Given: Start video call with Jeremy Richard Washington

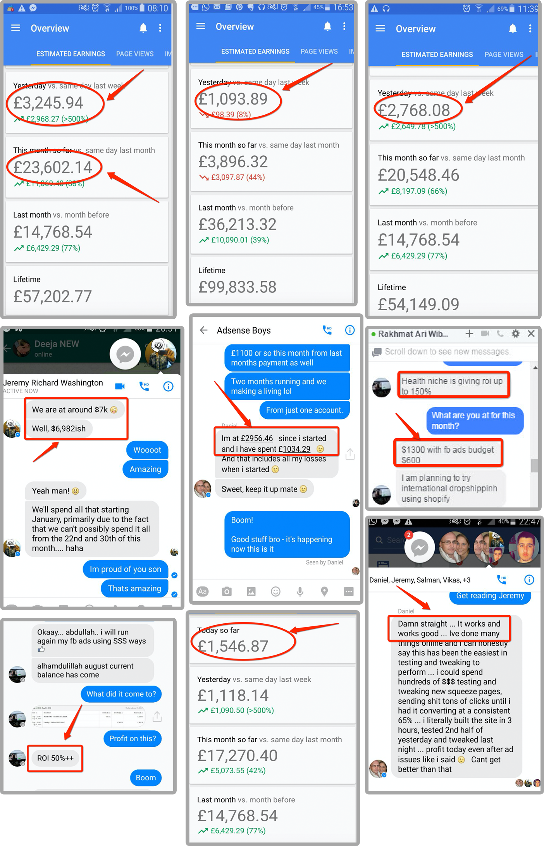Looking at the screenshot, I should coord(120,386).
